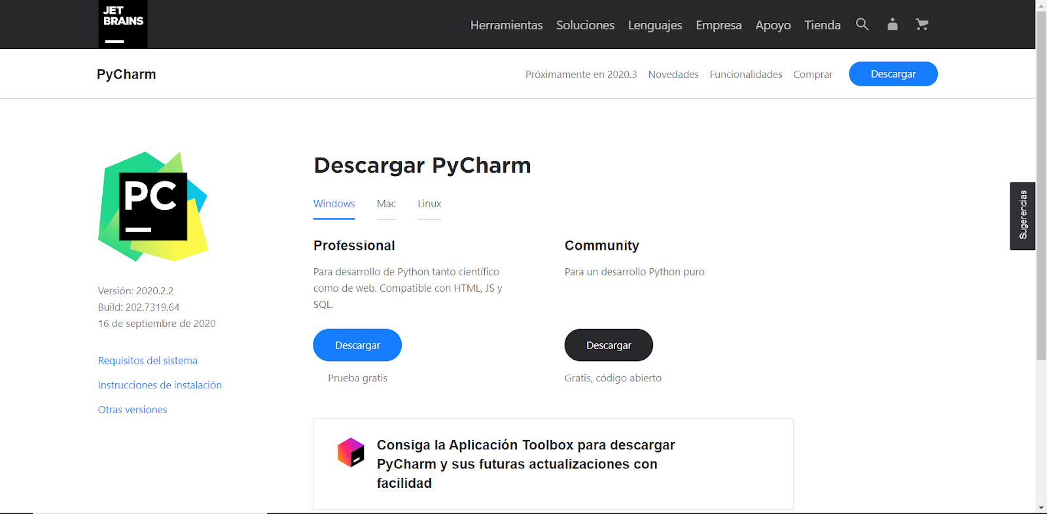
Task: Open the Empresa menu
Action: 719,25
